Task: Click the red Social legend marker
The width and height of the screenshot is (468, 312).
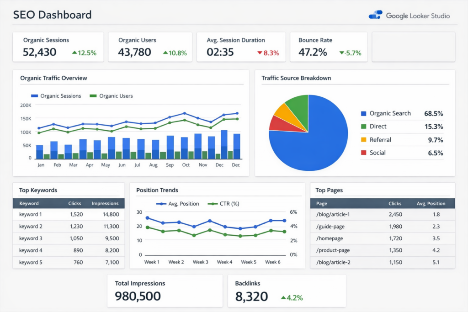Action: tap(364, 153)
